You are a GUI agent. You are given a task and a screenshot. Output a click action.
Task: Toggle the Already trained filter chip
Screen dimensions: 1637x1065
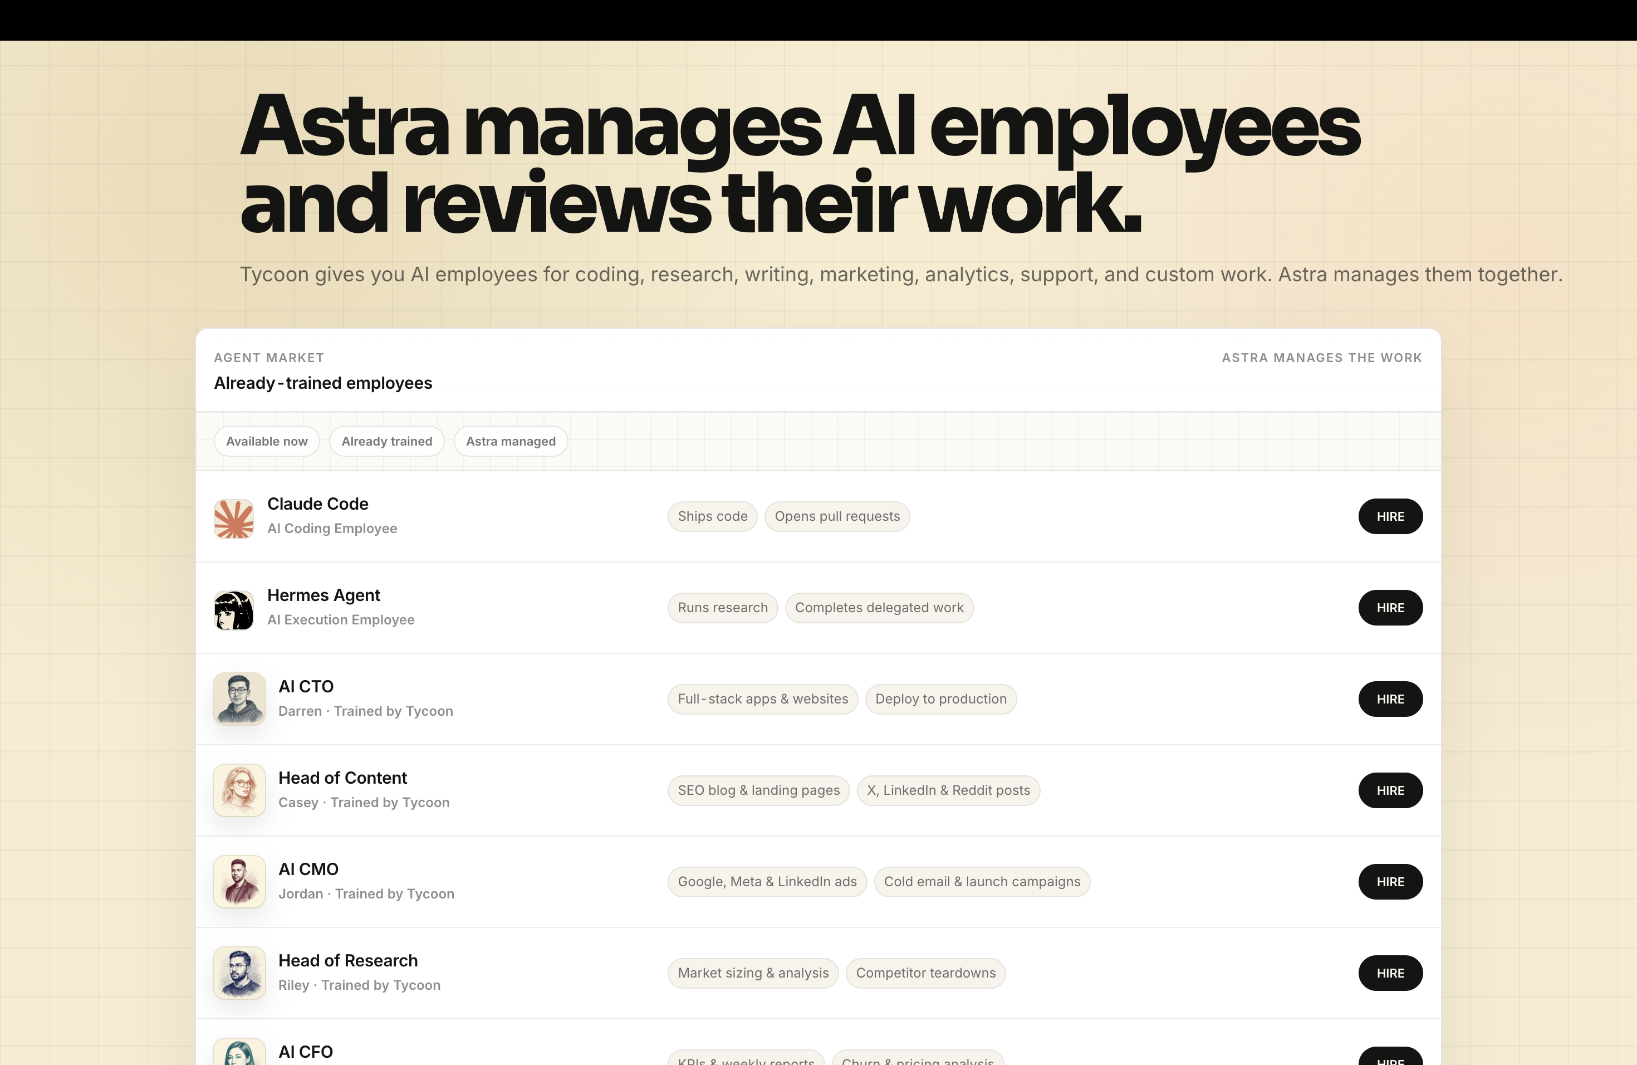386,441
